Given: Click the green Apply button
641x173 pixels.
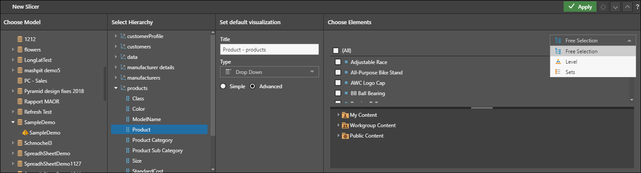Looking at the screenshot, I should coord(579,7).
